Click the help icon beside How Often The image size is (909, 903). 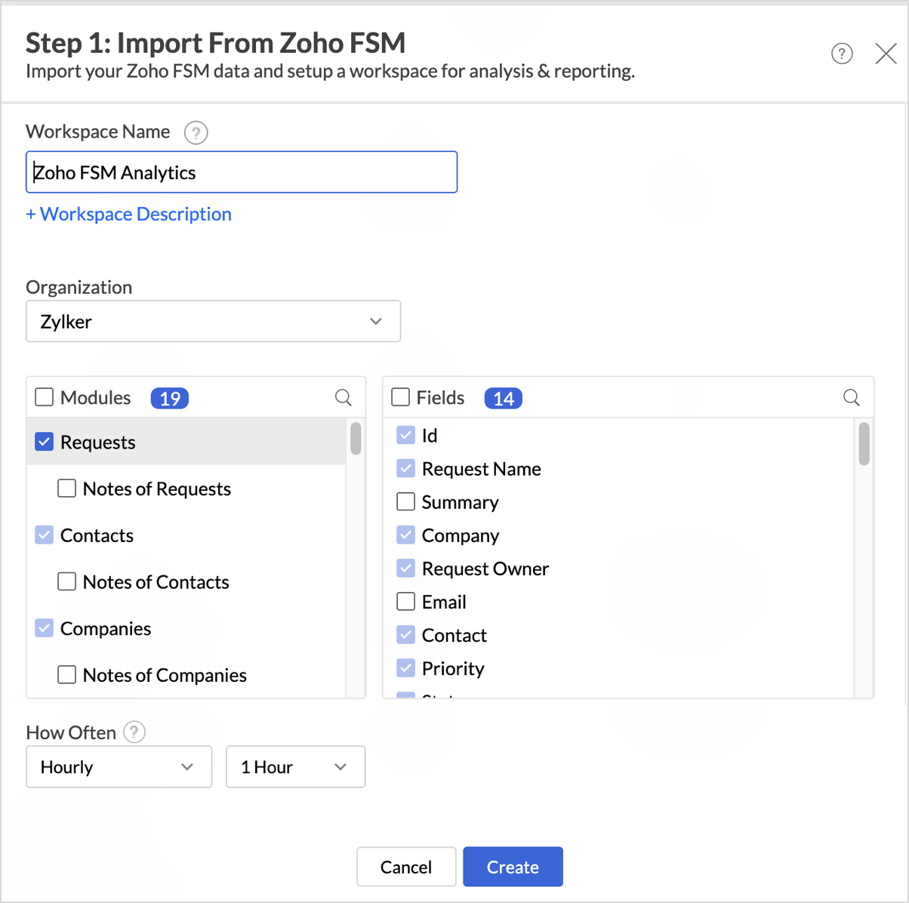coord(134,732)
